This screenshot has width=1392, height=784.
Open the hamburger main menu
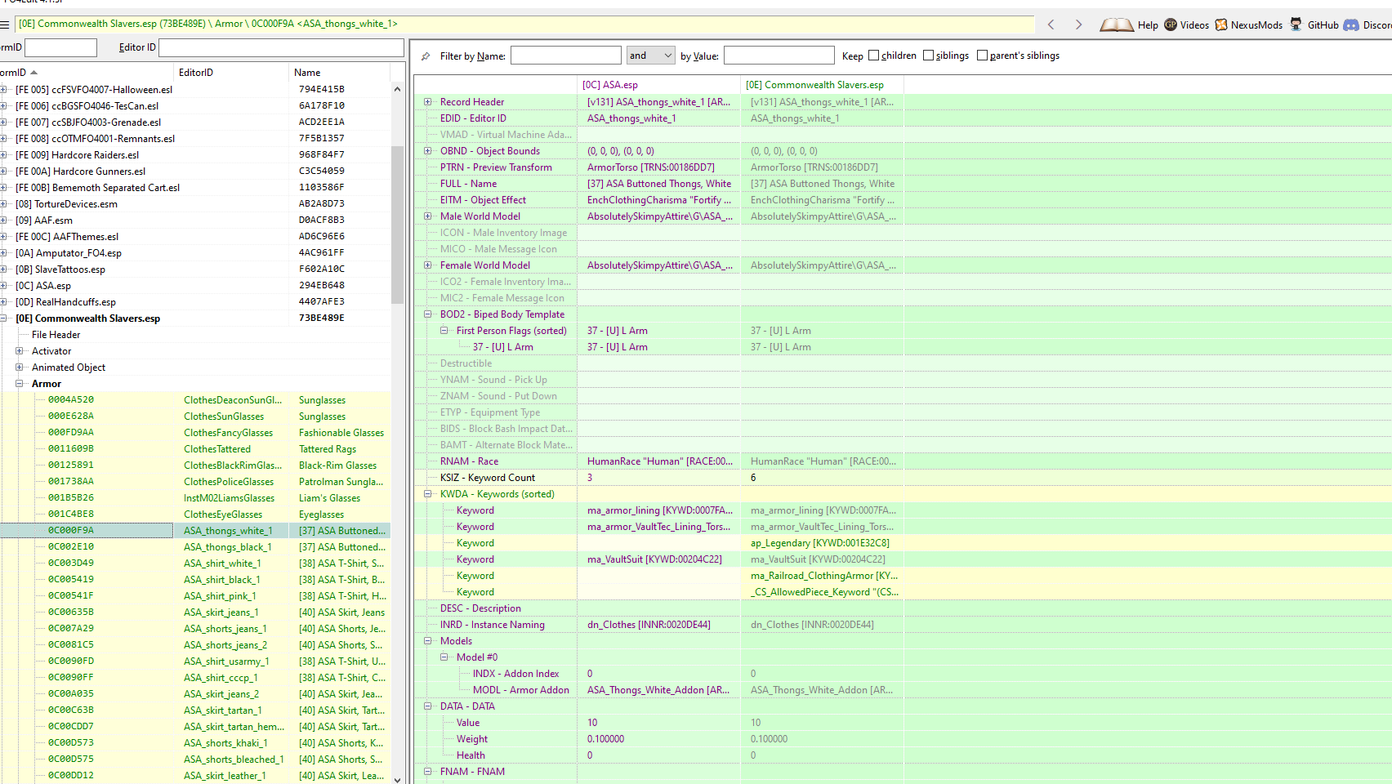5,24
